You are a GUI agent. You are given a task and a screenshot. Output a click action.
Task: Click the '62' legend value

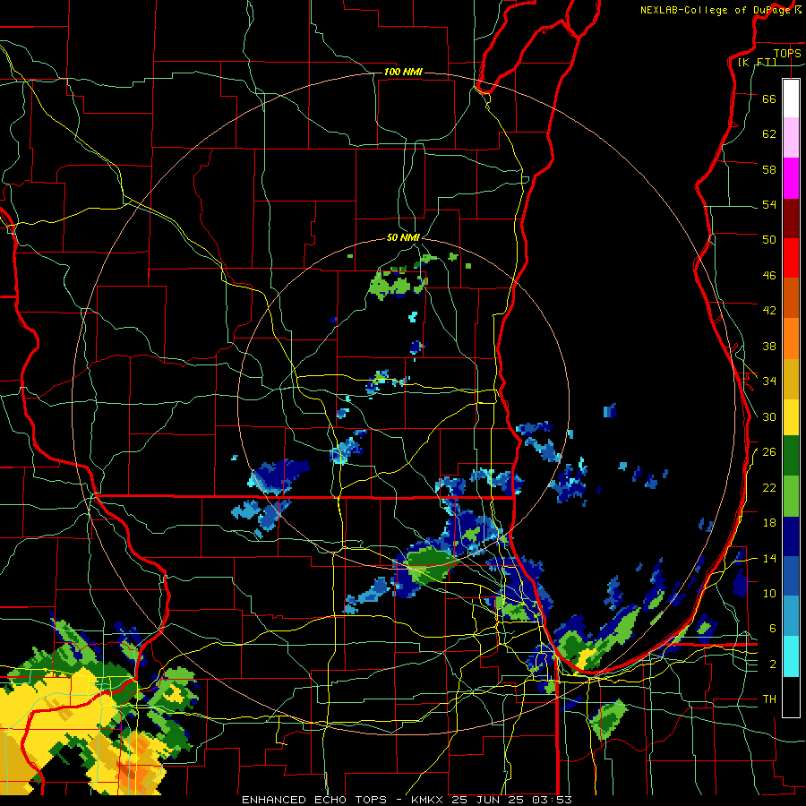click(769, 134)
